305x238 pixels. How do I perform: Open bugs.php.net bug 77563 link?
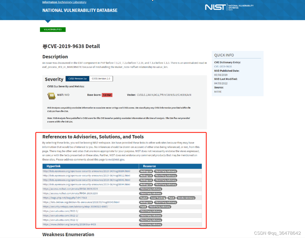point(65,198)
